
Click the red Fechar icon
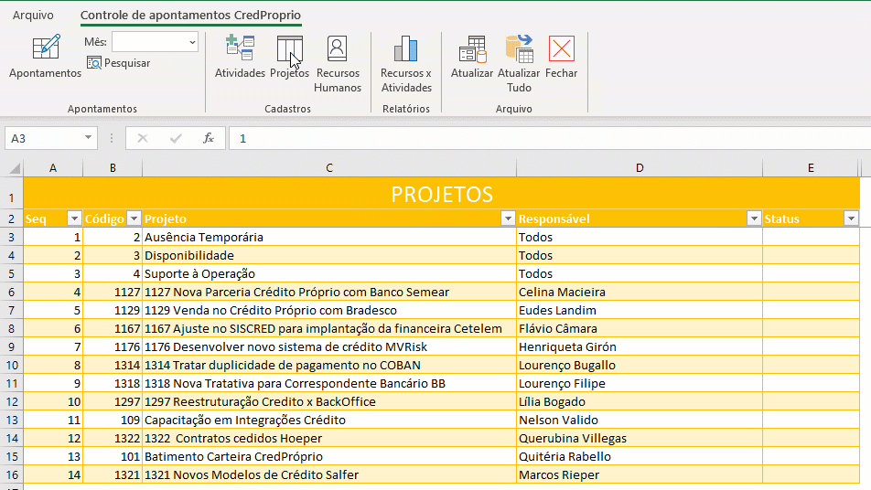562,48
